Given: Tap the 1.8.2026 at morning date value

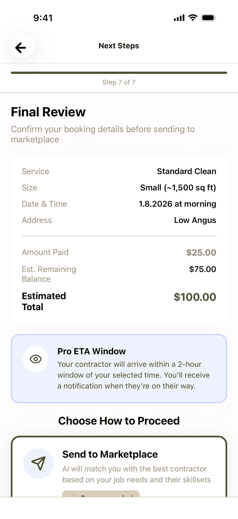Looking at the screenshot, I should pyautogui.click(x=177, y=204).
